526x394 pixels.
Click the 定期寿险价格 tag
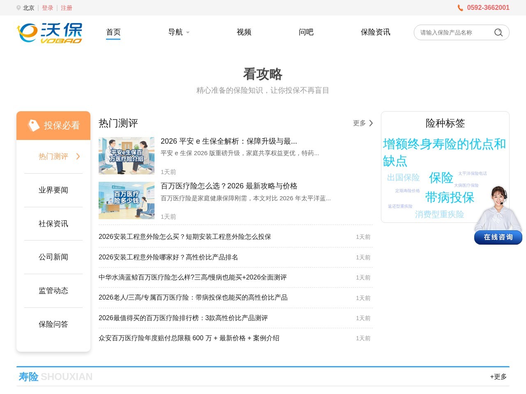(408, 191)
